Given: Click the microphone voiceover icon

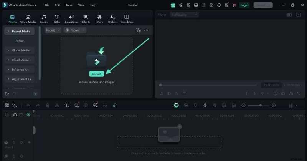Looking at the screenshot, I should [x=205, y=105].
